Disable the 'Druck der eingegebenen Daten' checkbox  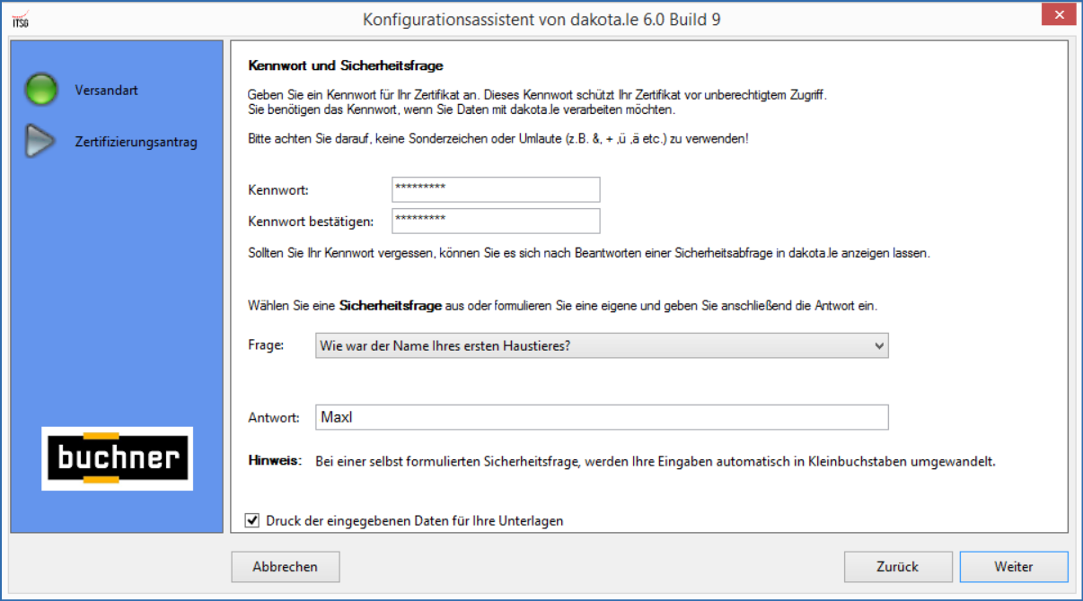tap(254, 520)
